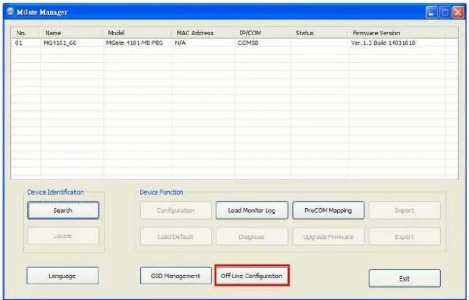469x300 pixels.
Task: Click the Upgrade Firmware button
Action: click(x=328, y=237)
